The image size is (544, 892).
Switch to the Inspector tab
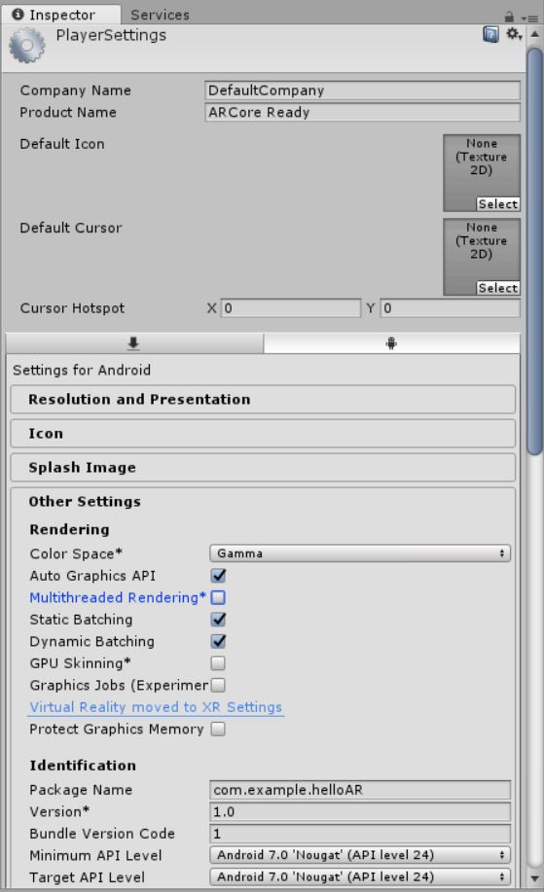point(61,15)
